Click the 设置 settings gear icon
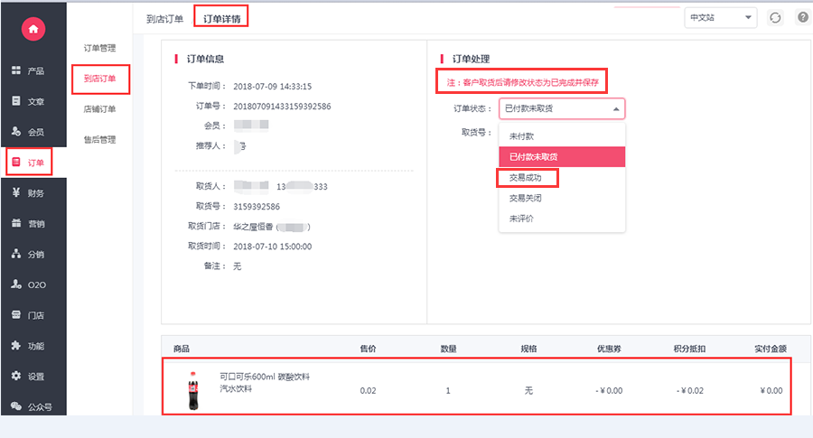Screen dimensions: 813x438 (16, 376)
